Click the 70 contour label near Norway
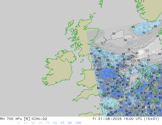The width and height of the screenshot is (162, 125). point(144,33)
